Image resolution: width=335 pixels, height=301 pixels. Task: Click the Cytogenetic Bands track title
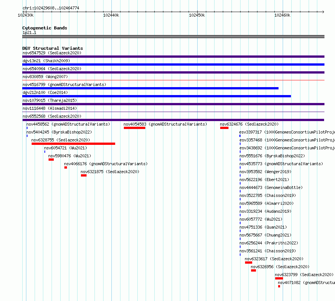tap(45, 28)
